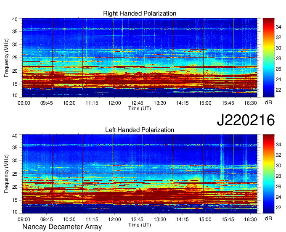Click the Left Handed Polarization color bar

pyautogui.click(x=268, y=174)
